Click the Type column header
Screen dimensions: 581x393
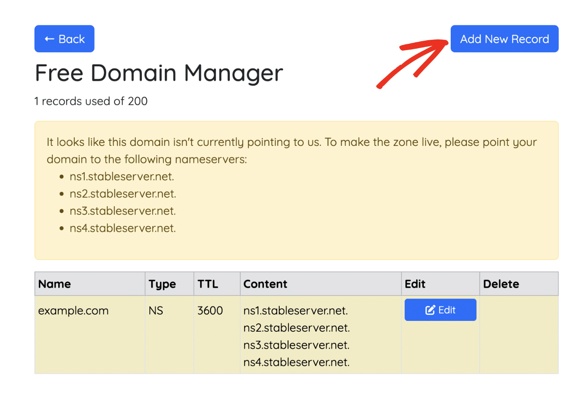point(162,284)
